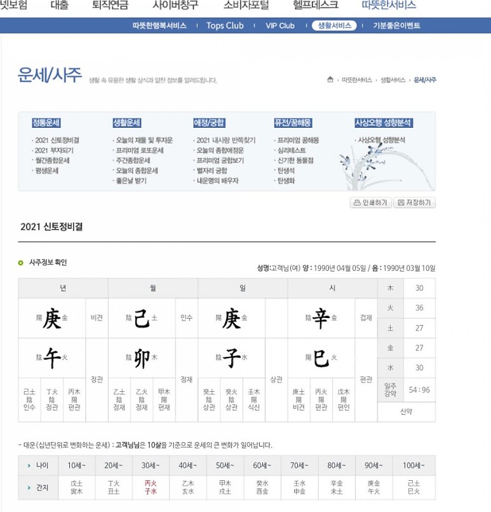Select the 기분좋은이벤트 submenu tab
The image size is (491, 512).
coord(396,25)
